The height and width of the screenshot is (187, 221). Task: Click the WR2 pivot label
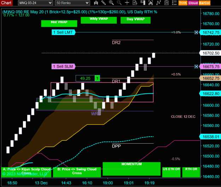(x=96, y=114)
